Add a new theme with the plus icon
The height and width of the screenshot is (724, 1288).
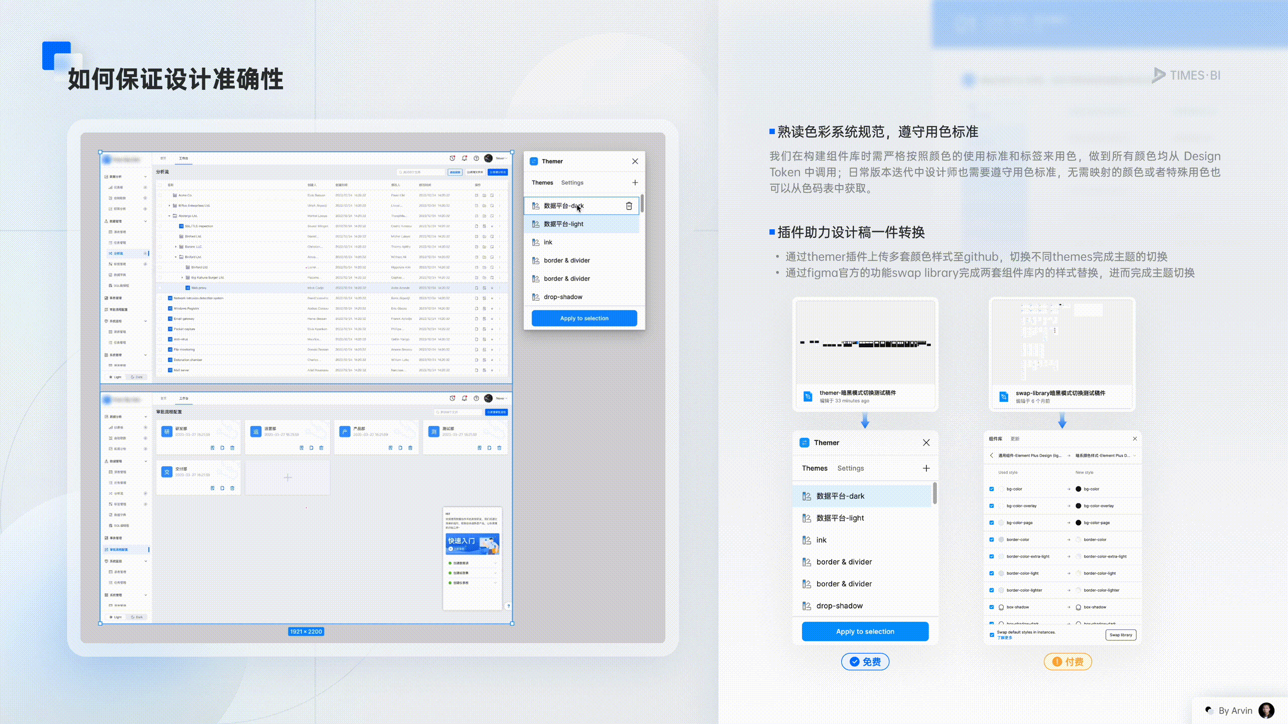pyautogui.click(x=635, y=183)
